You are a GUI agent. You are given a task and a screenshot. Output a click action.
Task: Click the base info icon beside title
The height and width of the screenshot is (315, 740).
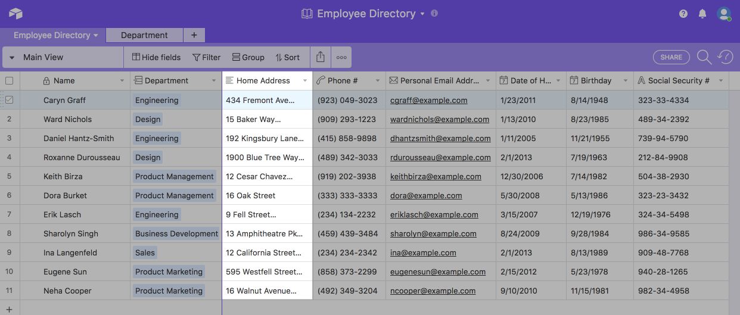click(x=434, y=13)
